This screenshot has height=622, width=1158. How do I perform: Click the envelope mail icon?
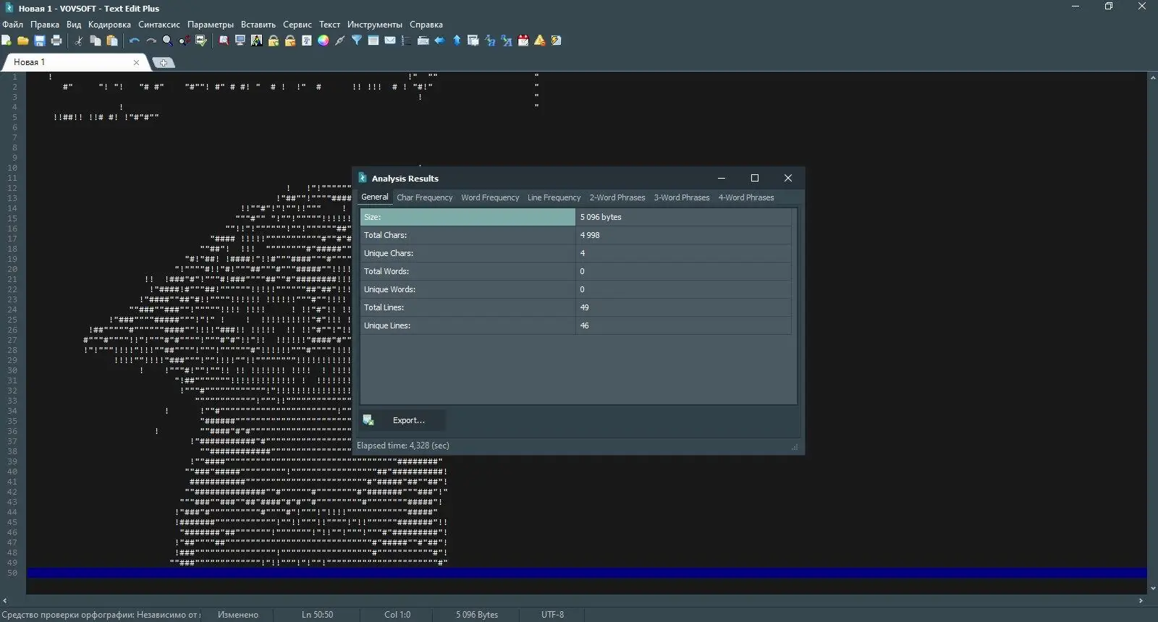pos(390,41)
